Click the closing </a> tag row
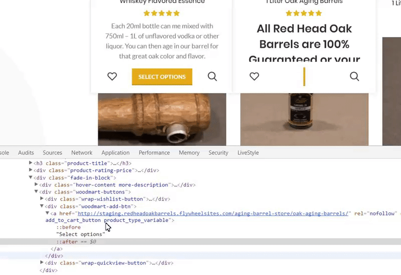The width and height of the screenshot is (401, 275). (57, 248)
